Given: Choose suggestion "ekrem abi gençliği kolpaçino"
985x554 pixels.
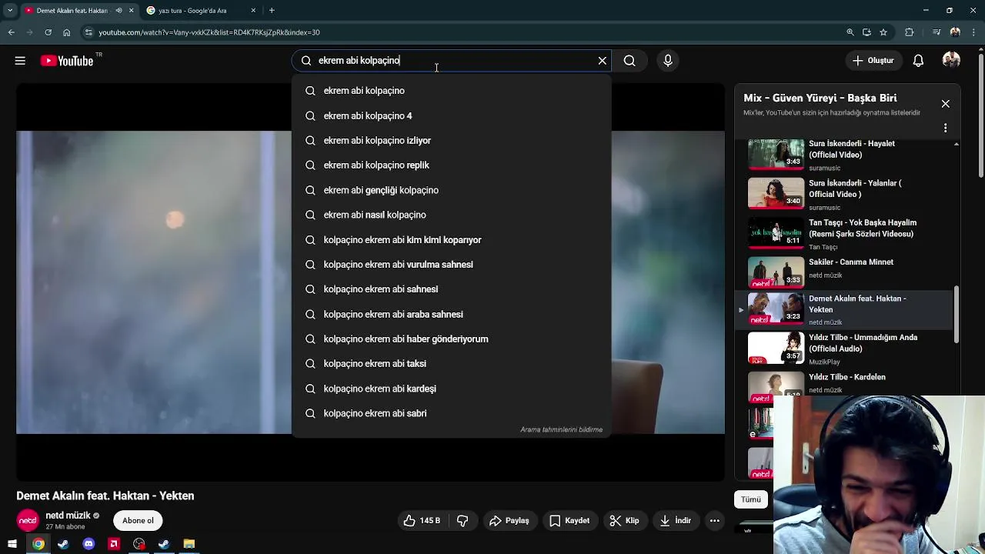Looking at the screenshot, I should (452, 190).
